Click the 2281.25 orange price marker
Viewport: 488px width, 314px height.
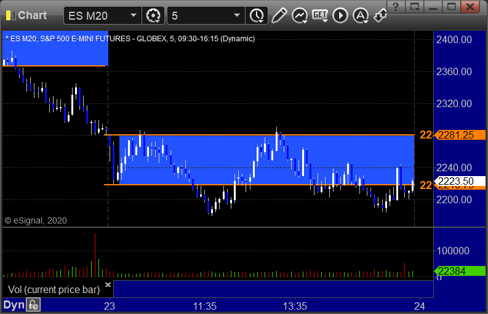[460, 135]
